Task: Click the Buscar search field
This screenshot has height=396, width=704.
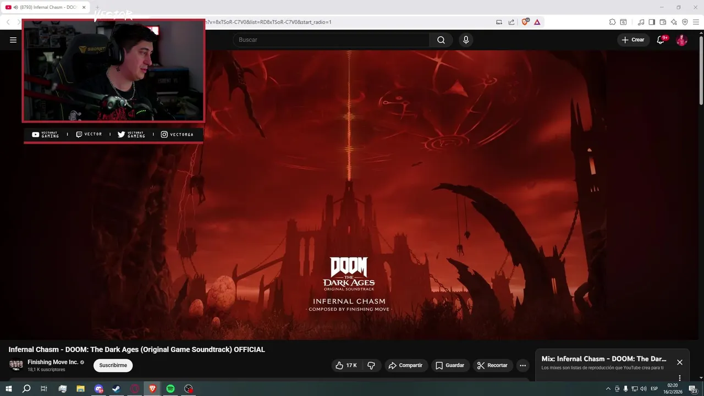Action: tap(331, 40)
